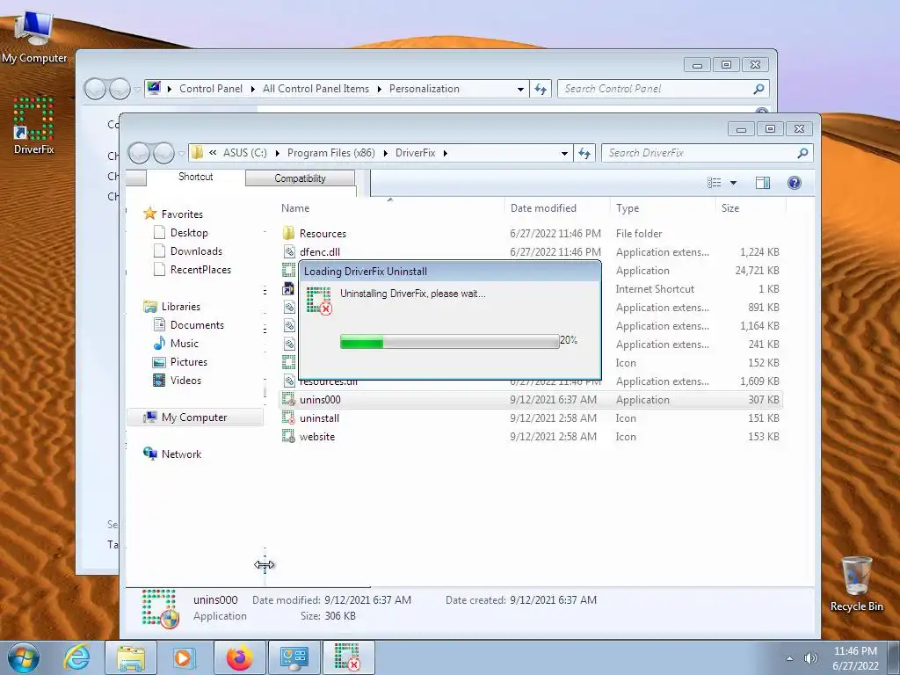Open Libraries in the navigation pane
Screen dimensions: 900x675
(180, 307)
